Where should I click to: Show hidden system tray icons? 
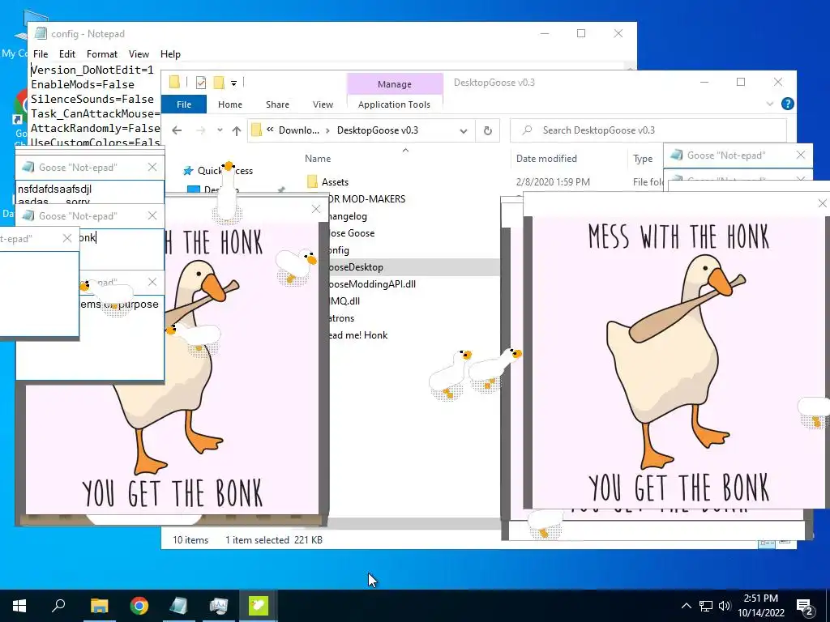[x=686, y=606]
